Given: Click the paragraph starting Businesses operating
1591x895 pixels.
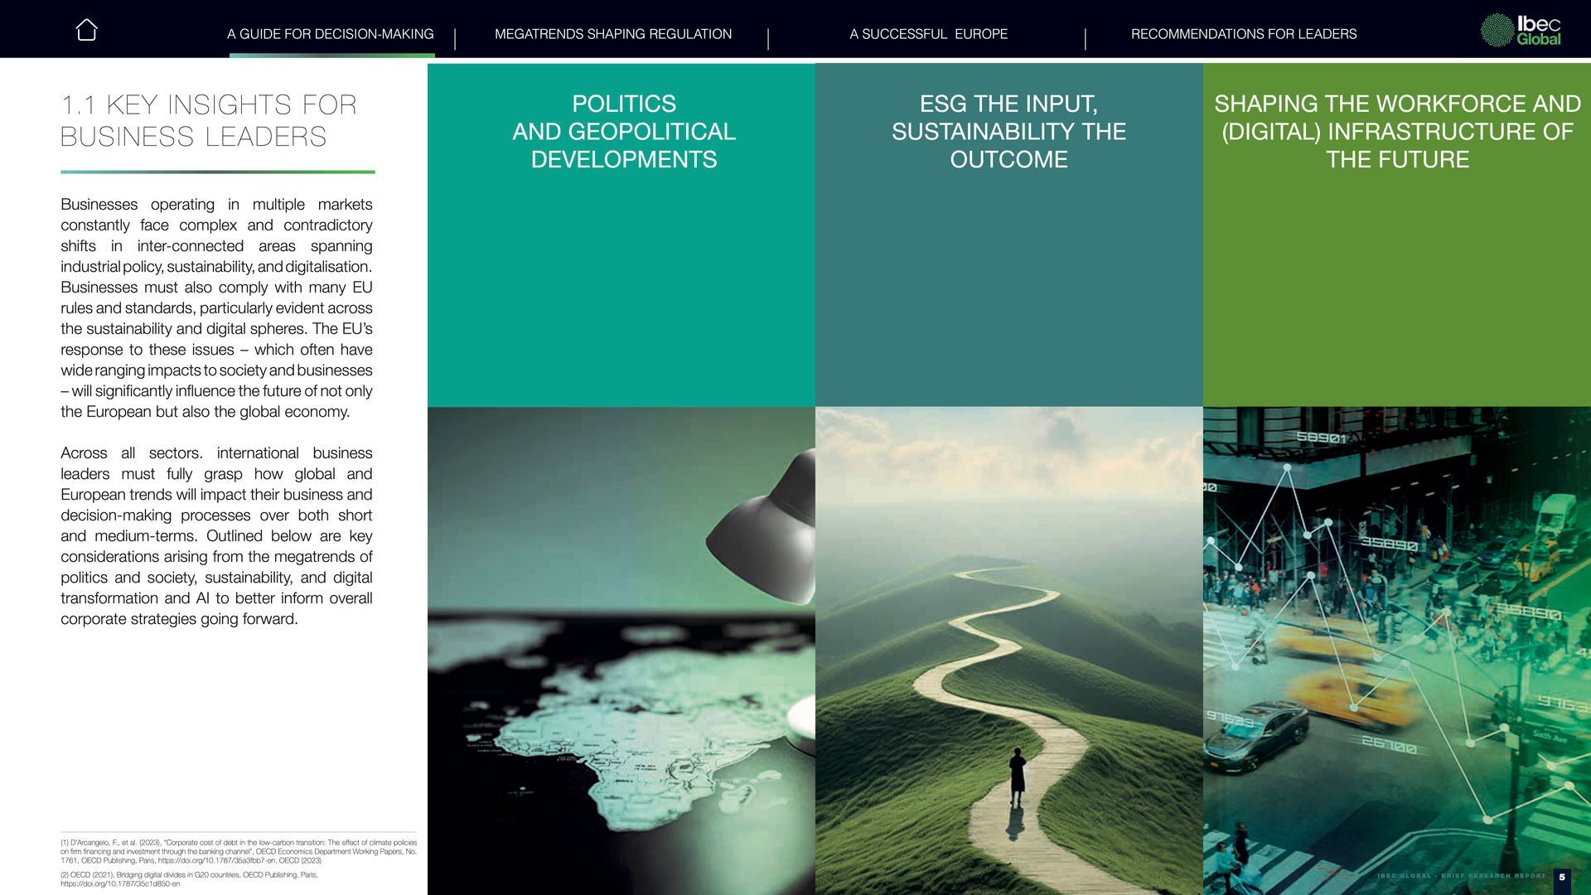Looking at the screenshot, I should click(x=216, y=307).
